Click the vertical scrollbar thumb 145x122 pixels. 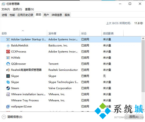coord(143,66)
